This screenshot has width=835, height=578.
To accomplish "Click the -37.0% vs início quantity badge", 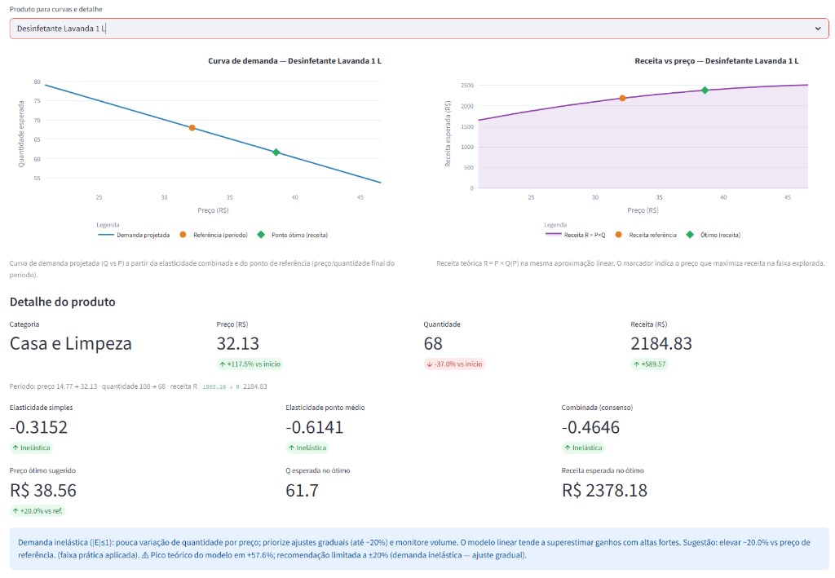I will [x=454, y=364].
